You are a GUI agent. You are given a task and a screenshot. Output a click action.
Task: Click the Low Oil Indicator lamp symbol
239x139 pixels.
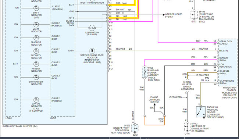click(x=36, y=100)
